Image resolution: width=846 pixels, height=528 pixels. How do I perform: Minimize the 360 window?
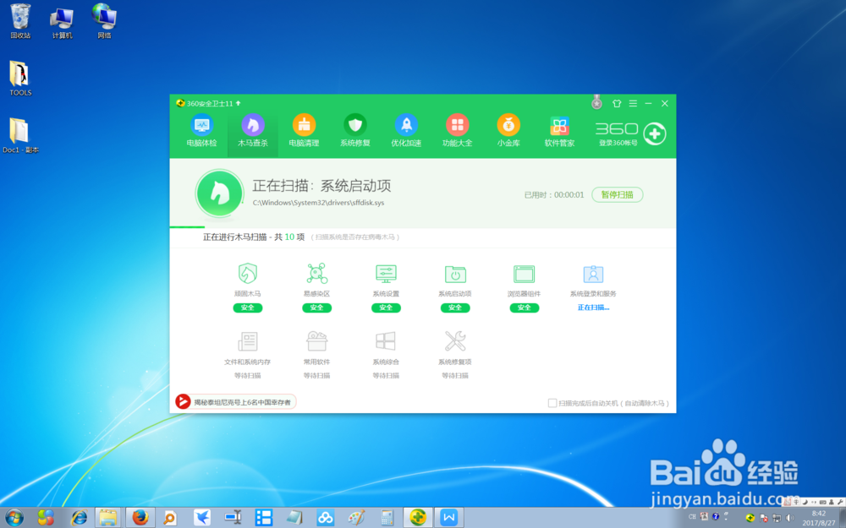(649, 103)
